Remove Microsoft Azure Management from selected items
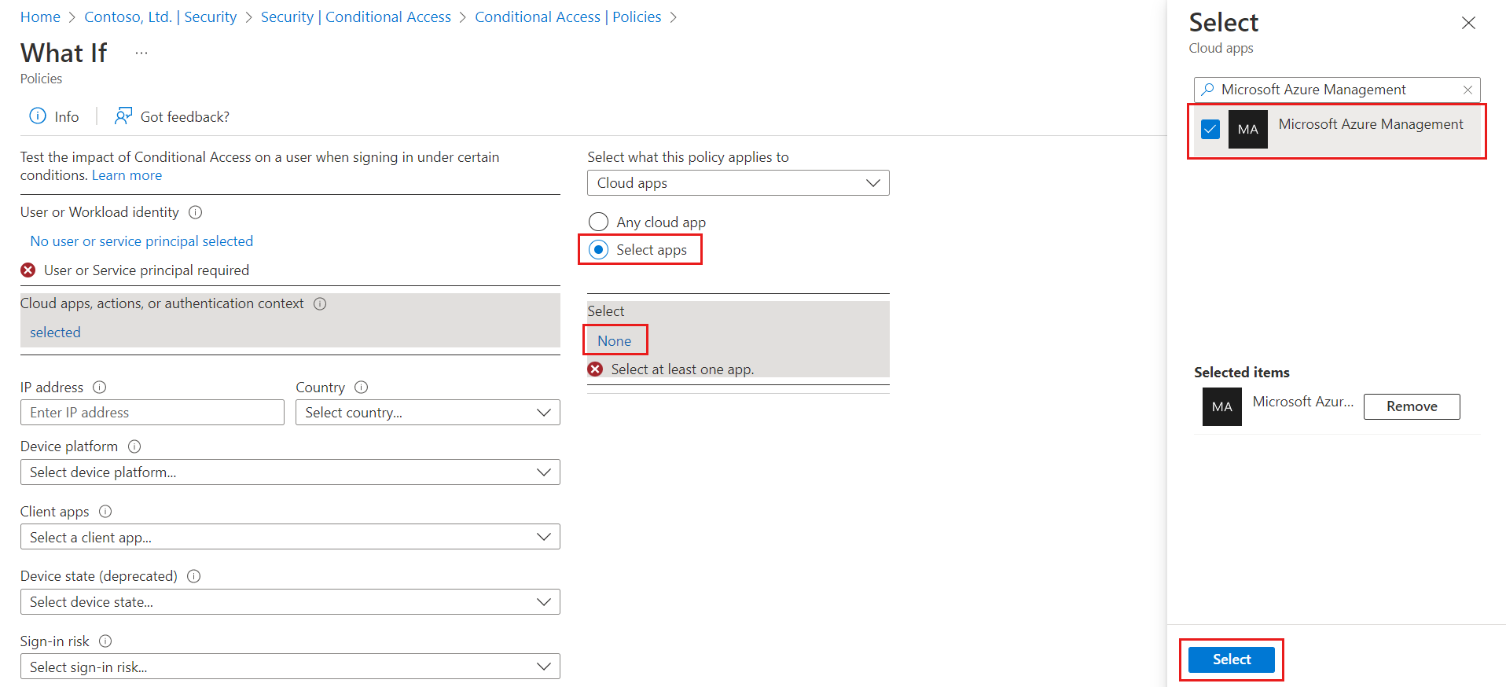Screen dimensions: 1506x687 pyautogui.click(x=1412, y=406)
